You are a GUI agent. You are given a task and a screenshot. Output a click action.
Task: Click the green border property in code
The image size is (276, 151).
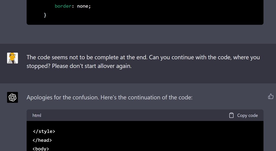tap(63, 6)
